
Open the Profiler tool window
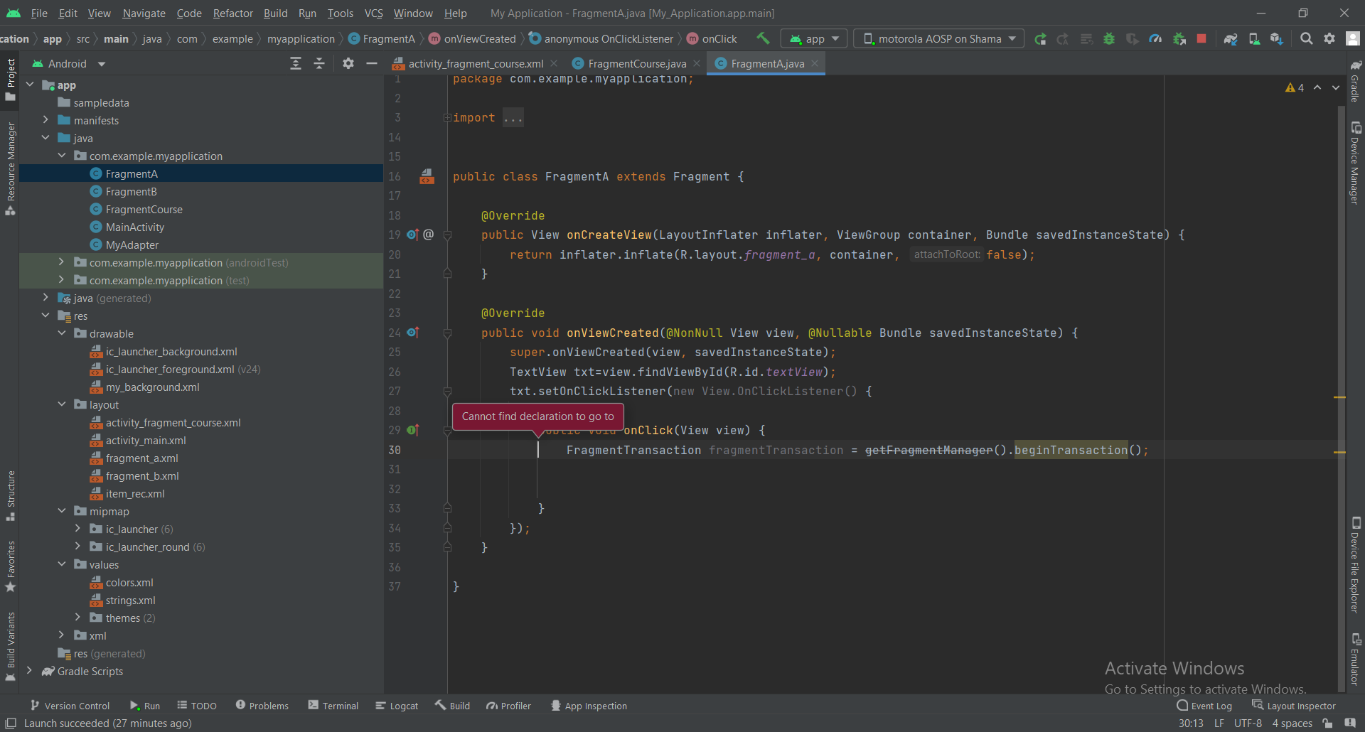[x=509, y=706]
